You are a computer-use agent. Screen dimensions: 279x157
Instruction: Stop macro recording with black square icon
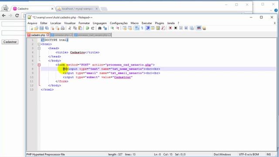coord(176,28)
